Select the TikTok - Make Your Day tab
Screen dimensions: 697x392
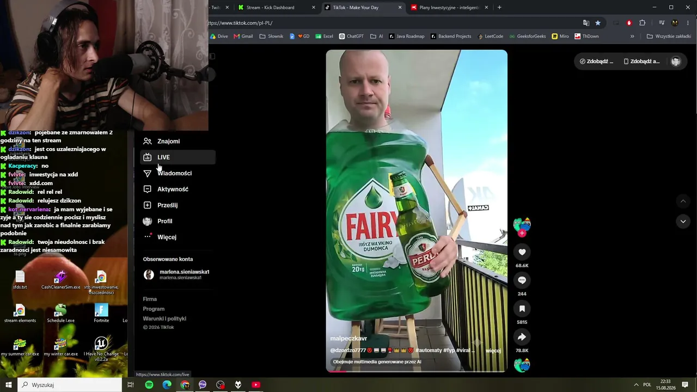click(x=363, y=8)
